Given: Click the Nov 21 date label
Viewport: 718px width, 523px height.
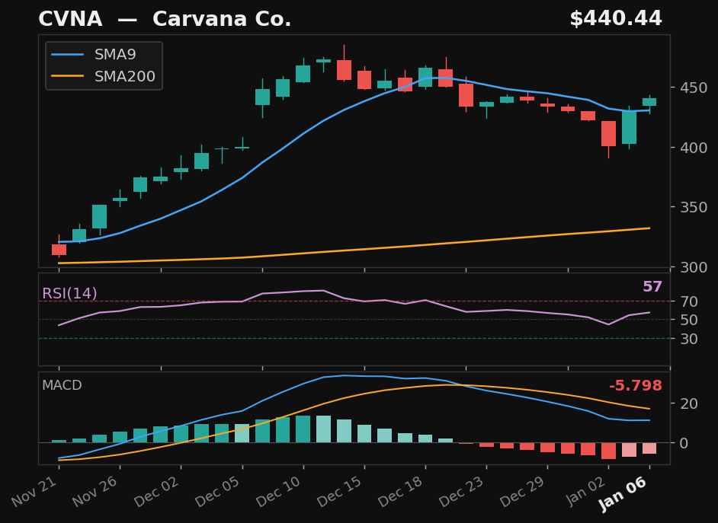Looking at the screenshot, I should 35,490.
